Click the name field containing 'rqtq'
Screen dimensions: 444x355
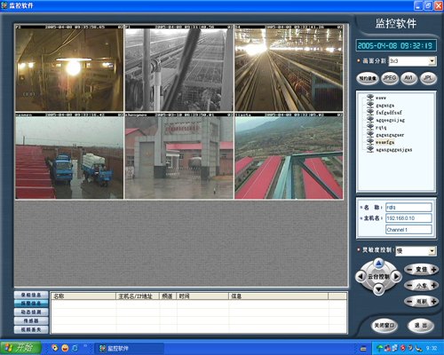point(408,208)
